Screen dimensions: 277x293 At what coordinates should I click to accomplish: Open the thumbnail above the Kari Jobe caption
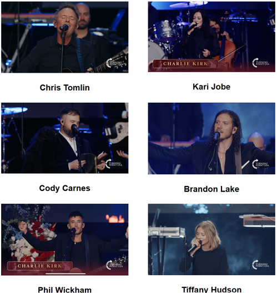click(211, 37)
